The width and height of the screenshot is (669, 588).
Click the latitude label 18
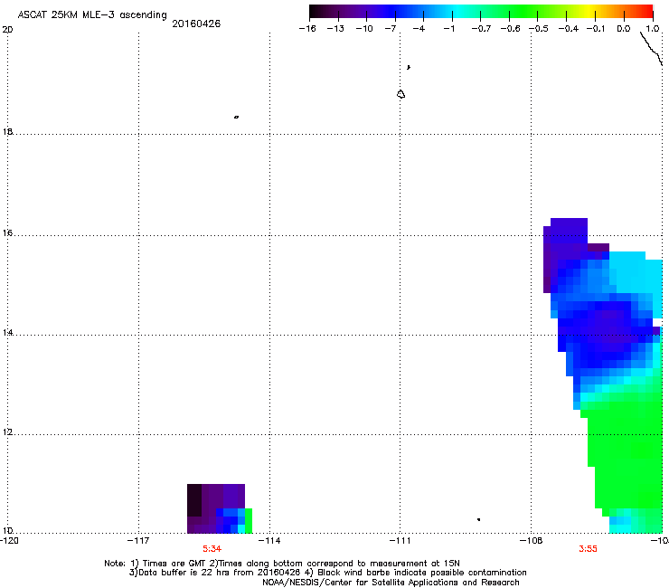[7, 131]
